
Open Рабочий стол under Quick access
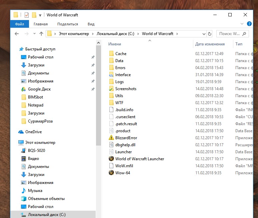[40, 57]
